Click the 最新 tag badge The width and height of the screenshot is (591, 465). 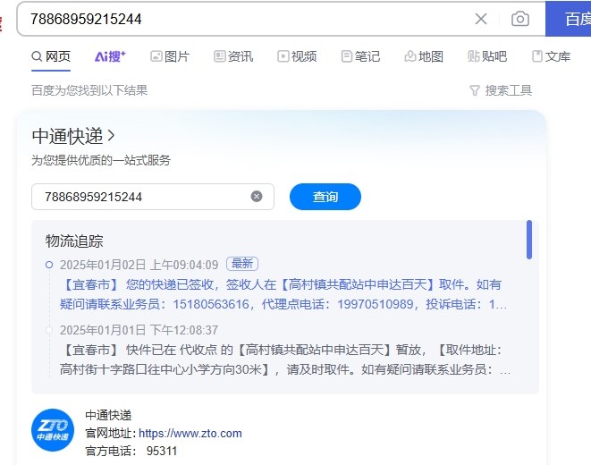click(x=242, y=264)
